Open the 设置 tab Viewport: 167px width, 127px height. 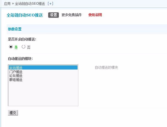tap(53, 15)
